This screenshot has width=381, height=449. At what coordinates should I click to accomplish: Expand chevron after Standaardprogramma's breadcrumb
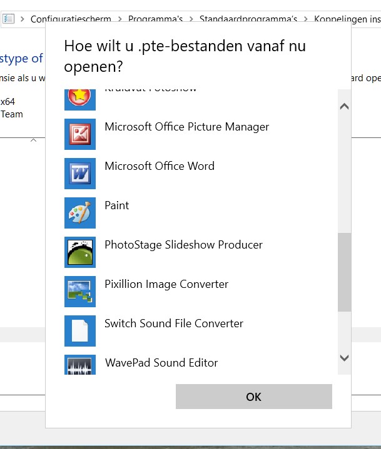306,19
